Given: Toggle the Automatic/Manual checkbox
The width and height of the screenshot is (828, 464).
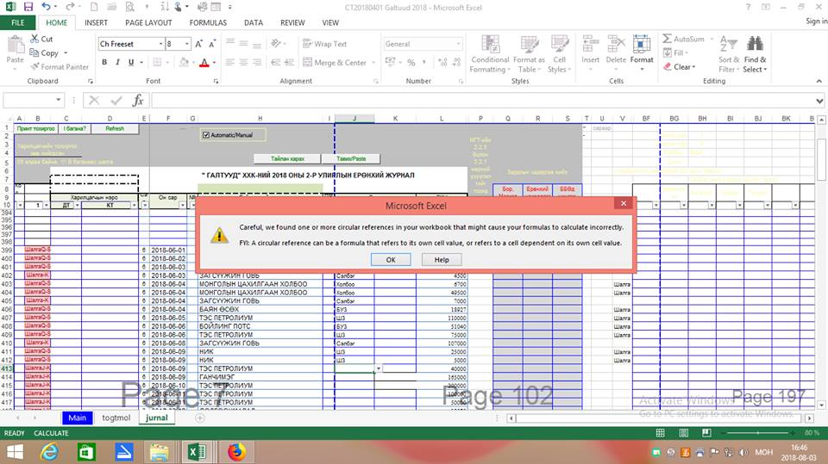Looking at the screenshot, I should click(x=205, y=135).
